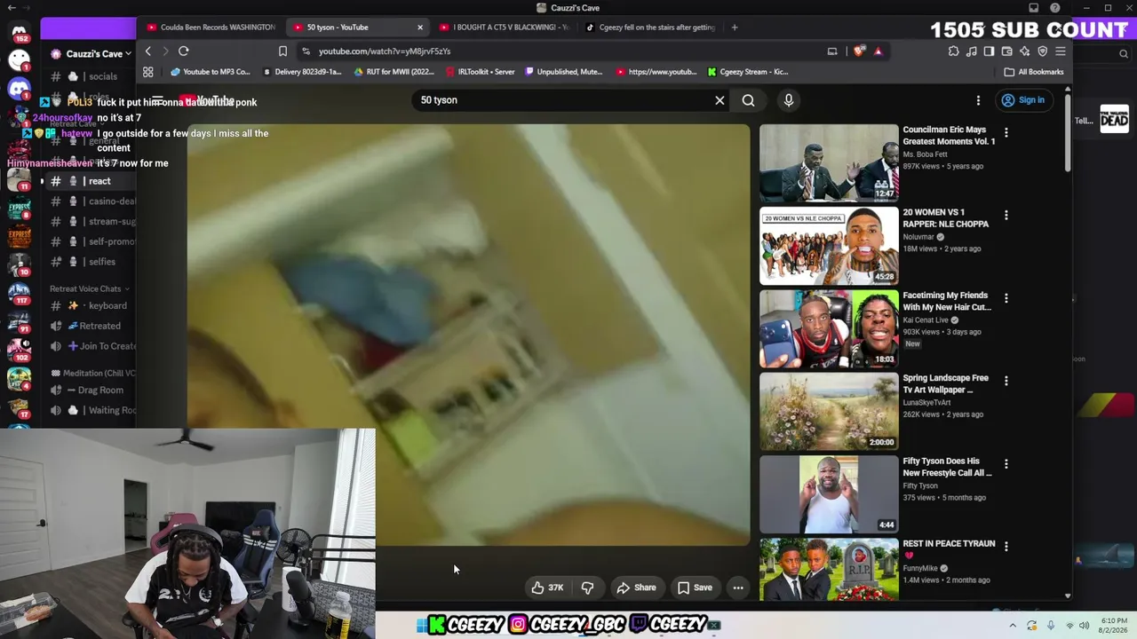Open YouTube settings three-dot menu

pyautogui.click(x=978, y=100)
